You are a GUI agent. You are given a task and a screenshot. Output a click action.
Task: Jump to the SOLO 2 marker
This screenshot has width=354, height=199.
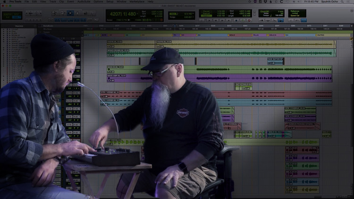tap(272, 35)
